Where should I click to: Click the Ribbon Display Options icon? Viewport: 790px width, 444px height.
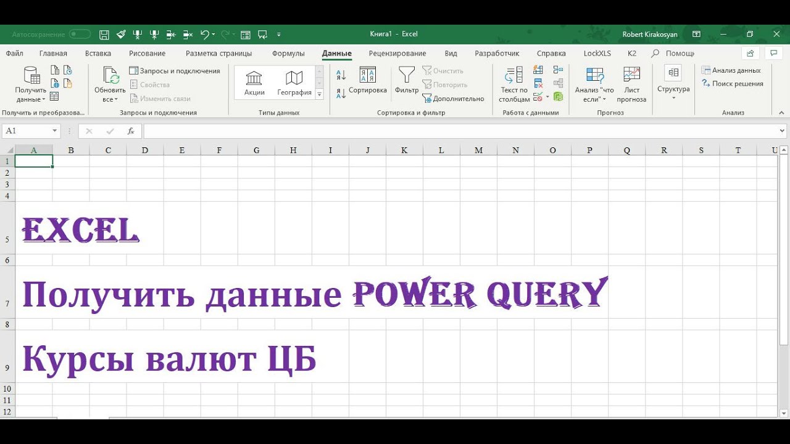click(x=696, y=35)
